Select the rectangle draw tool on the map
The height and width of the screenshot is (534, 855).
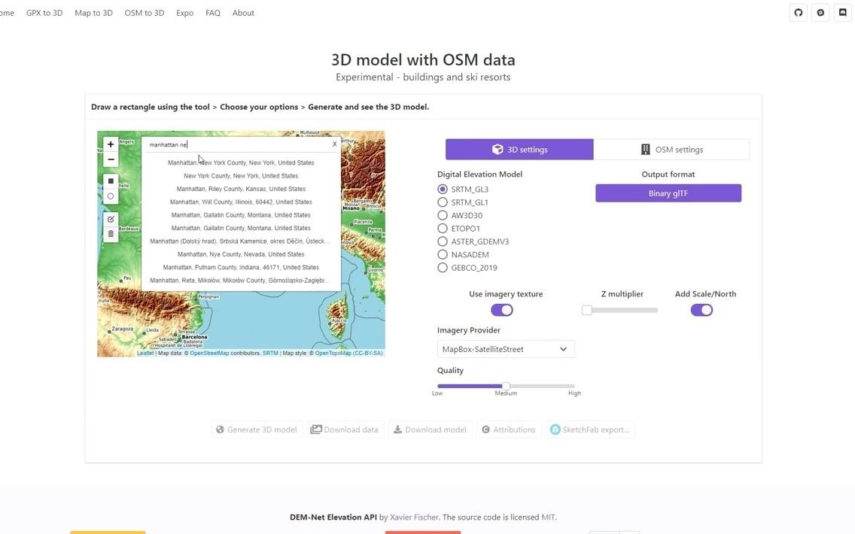point(111,181)
